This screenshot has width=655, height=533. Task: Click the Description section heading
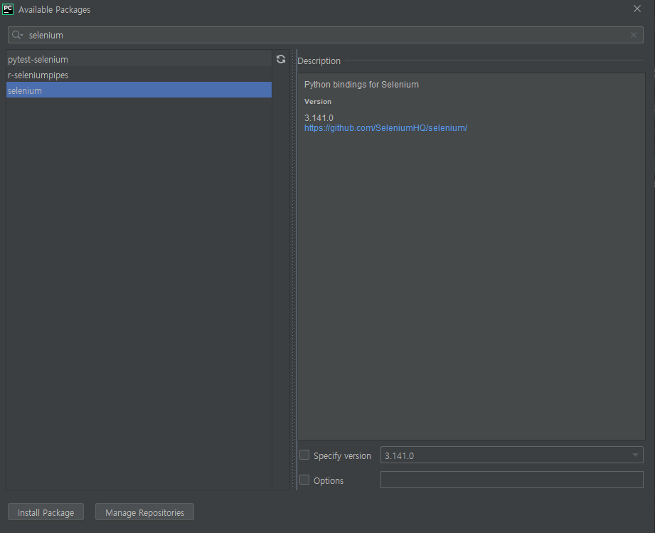coord(319,61)
